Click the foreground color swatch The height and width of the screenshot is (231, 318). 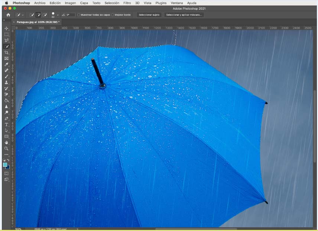[5, 165]
